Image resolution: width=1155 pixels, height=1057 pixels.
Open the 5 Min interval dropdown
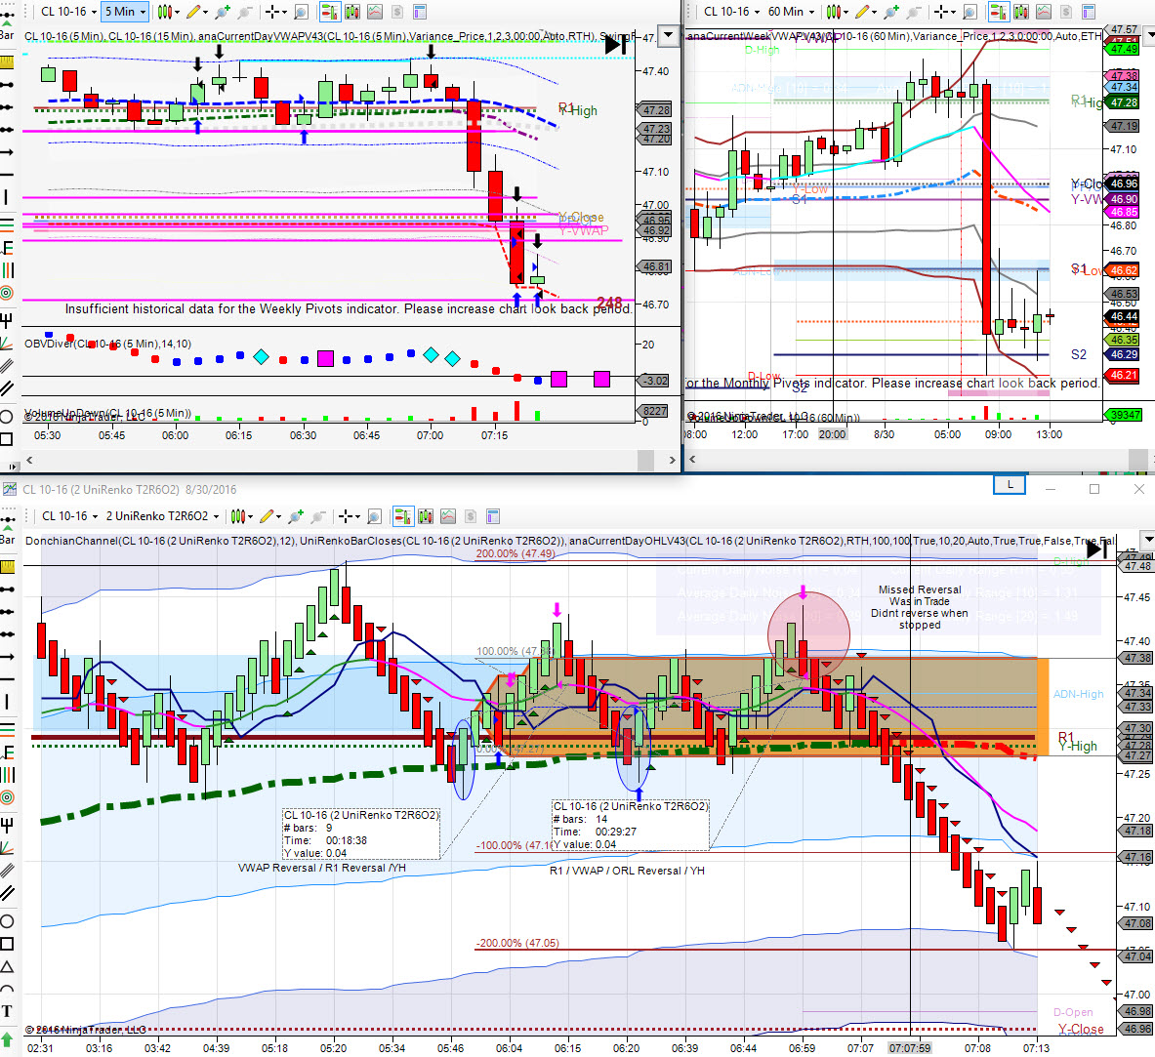pyautogui.click(x=125, y=12)
